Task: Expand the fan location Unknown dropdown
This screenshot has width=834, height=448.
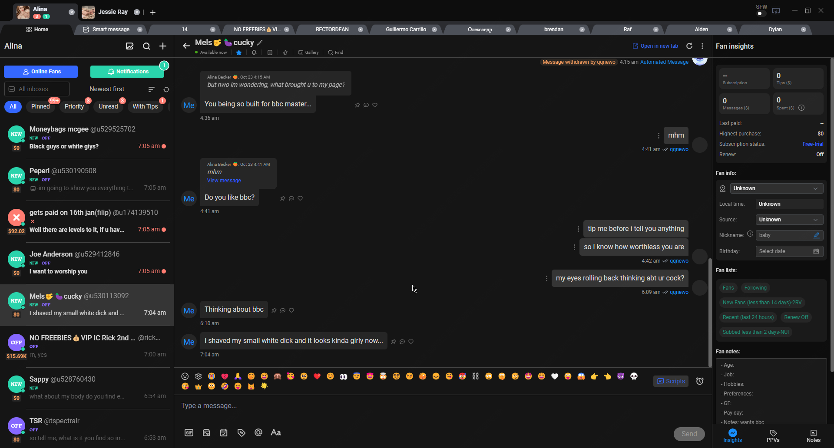Action: (x=776, y=188)
